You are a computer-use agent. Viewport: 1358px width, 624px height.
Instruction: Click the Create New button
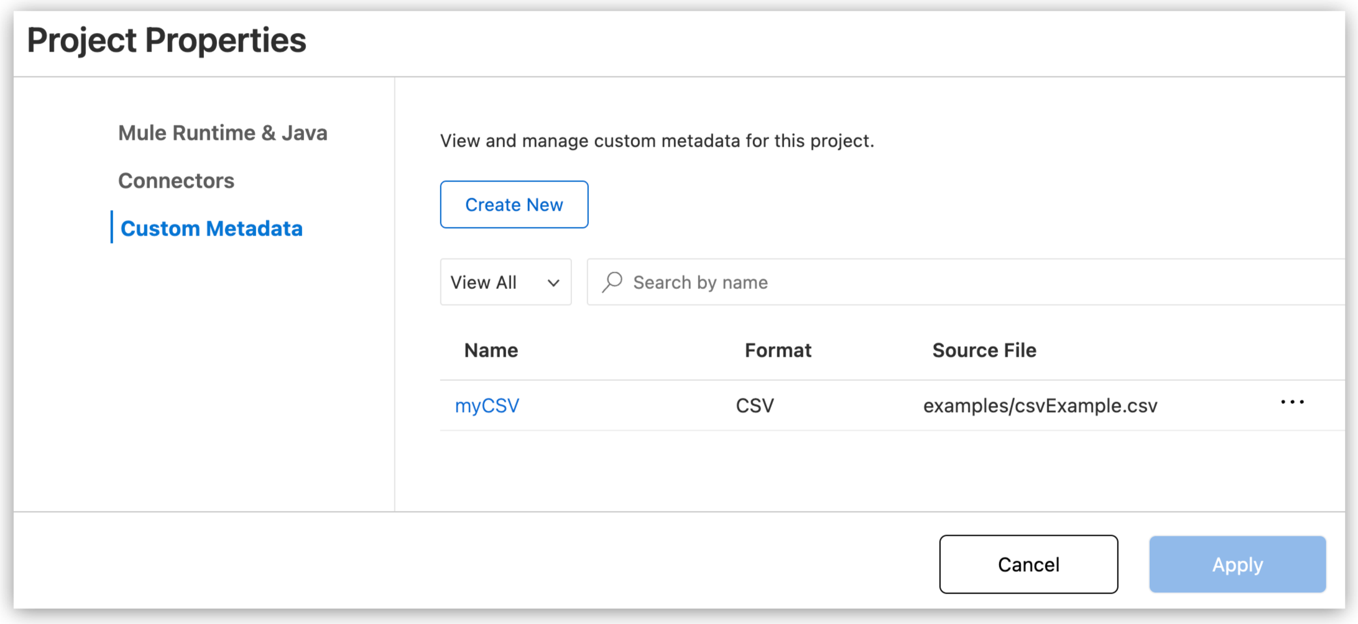coord(514,204)
